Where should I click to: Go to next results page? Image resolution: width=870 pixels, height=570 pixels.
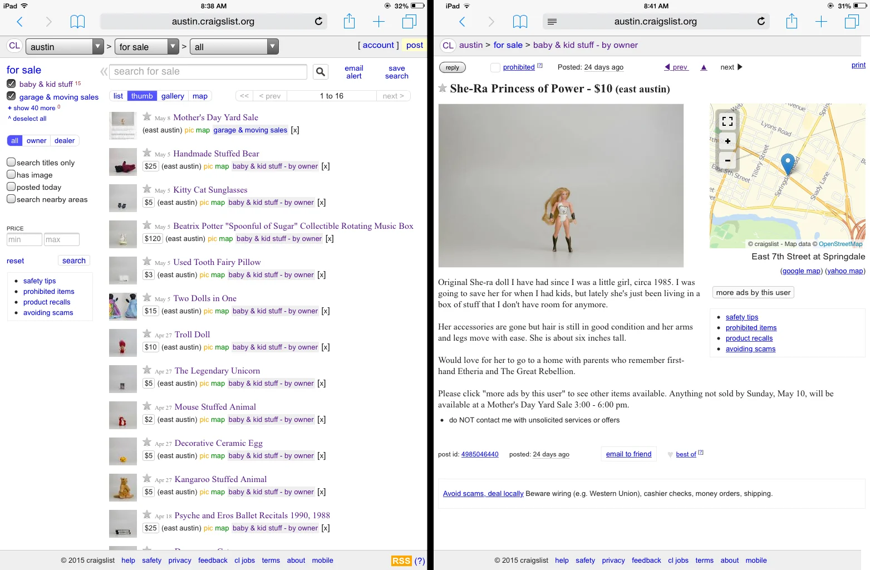[x=394, y=96]
